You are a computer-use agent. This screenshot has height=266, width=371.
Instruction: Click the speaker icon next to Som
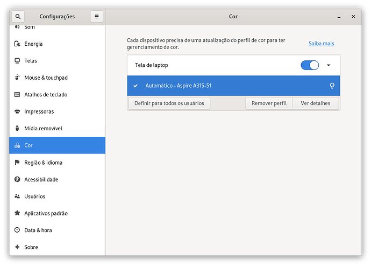(17, 27)
